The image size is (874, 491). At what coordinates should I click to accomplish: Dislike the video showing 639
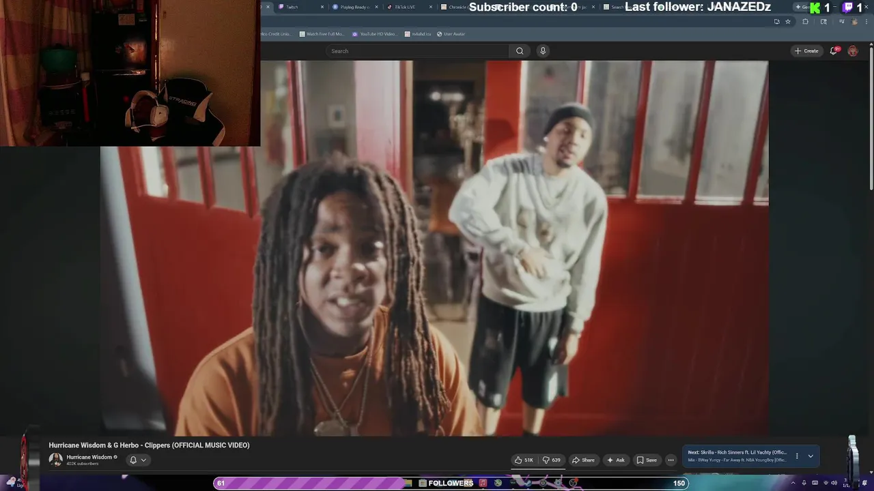[552, 460]
